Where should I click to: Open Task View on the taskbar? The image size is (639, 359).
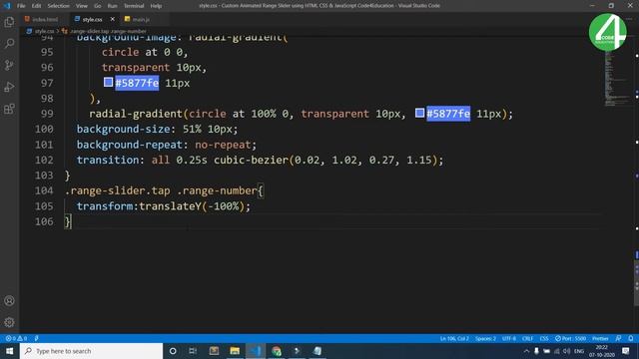click(193, 351)
